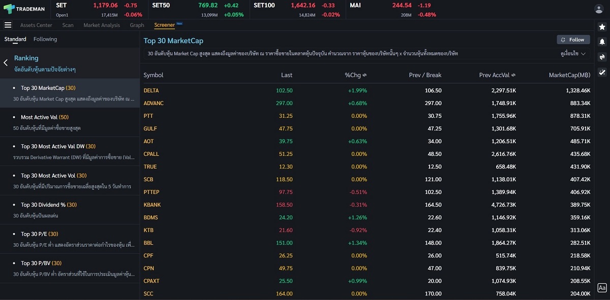
Task: Expand the ดูเงื่อนไข conditions dropdown
Action: click(x=573, y=53)
